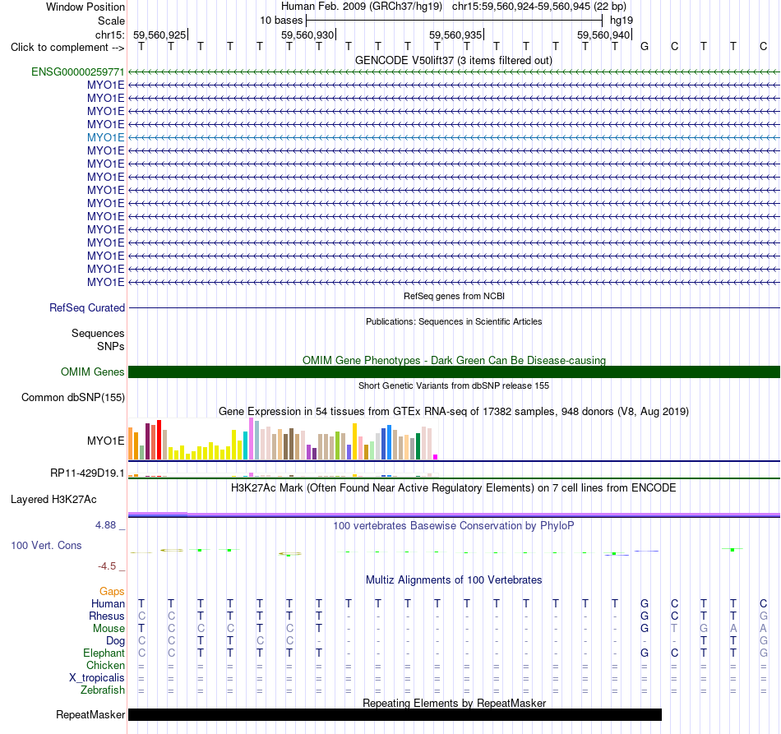Open the GENCODE V50lift37 track title

(x=453, y=60)
